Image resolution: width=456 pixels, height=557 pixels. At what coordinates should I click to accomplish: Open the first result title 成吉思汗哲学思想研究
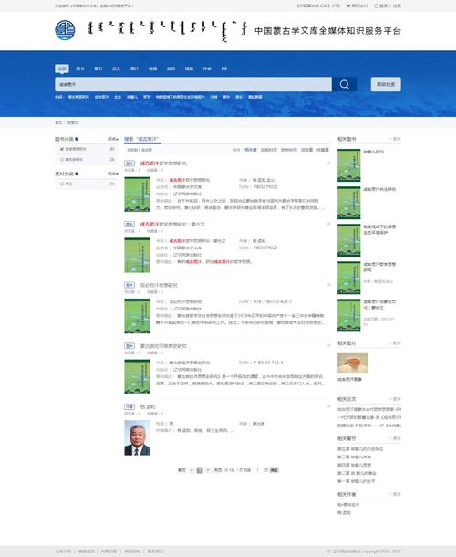[163, 163]
